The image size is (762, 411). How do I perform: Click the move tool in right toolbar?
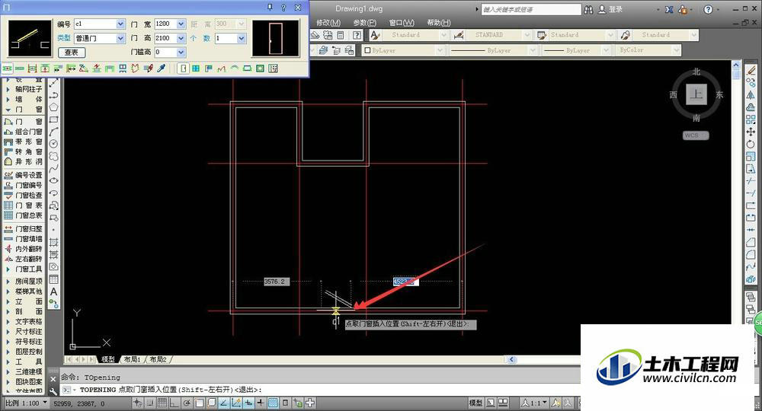click(x=751, y=132)
